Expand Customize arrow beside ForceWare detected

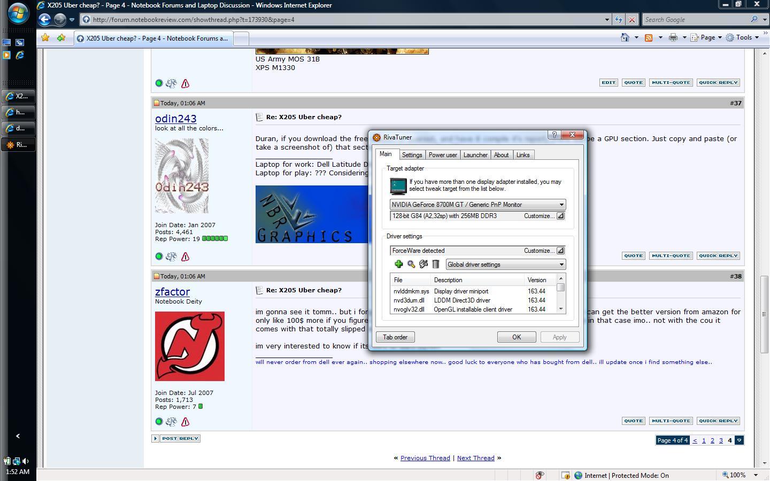(x=560, y=251)
